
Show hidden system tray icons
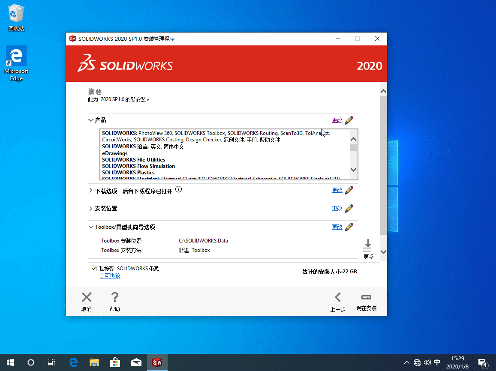tap(407, 362)
